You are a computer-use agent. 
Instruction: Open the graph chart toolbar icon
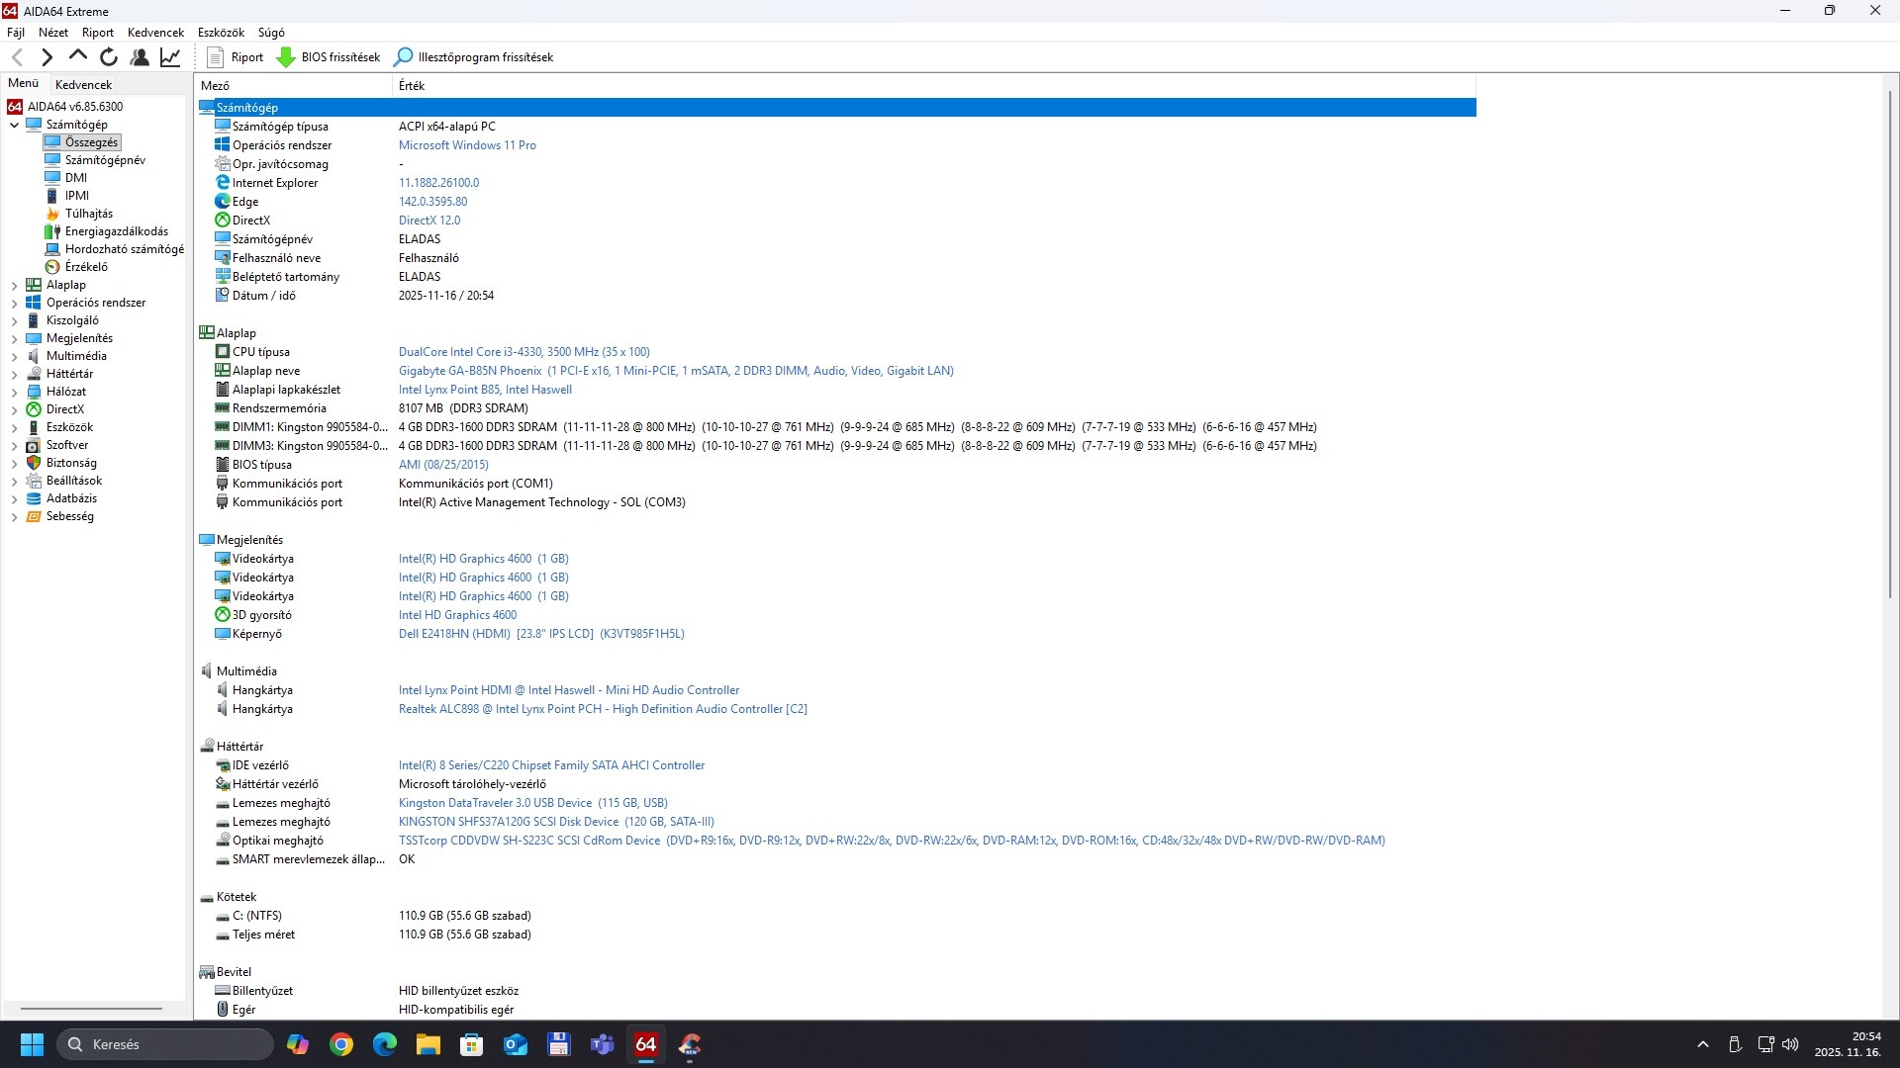pos(170,57)
